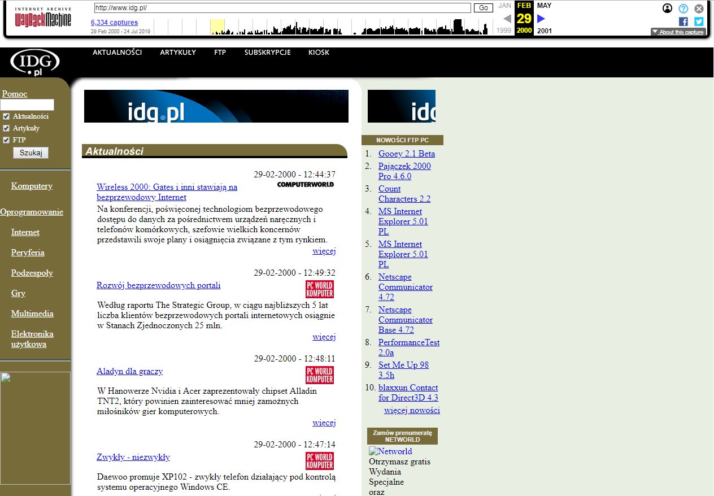Open Gry category link
The height and width of the screenshot is (496, 714).
tap(18, 293)
